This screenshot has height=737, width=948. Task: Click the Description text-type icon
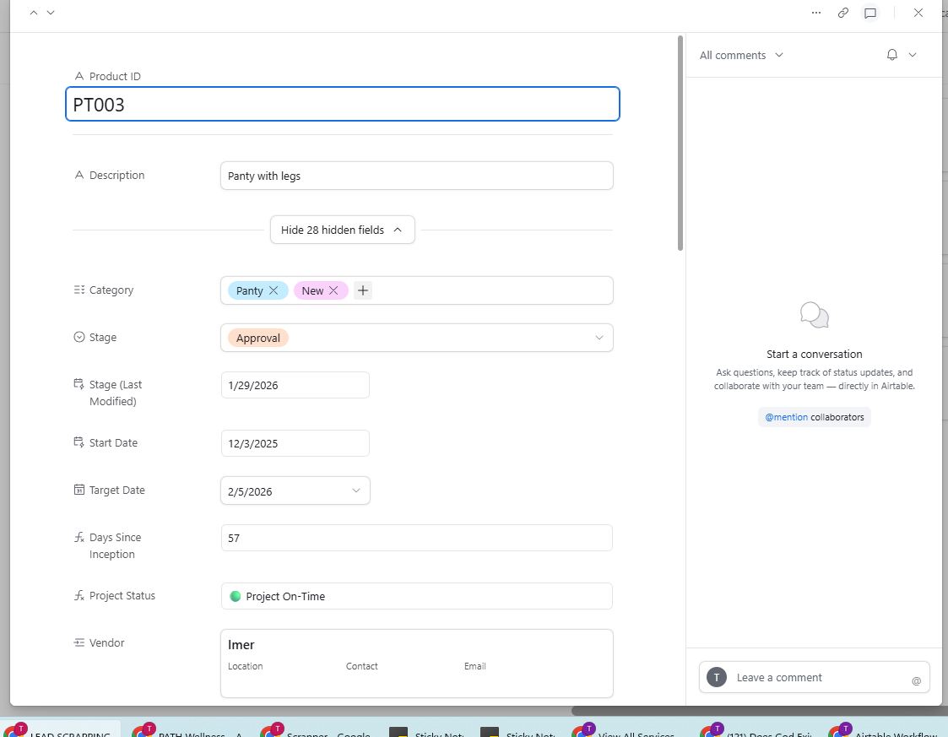[79, 176]
